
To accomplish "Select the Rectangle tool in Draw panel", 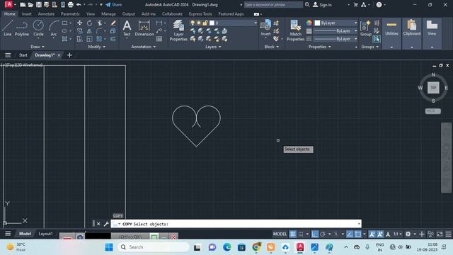I will [64, 23].
